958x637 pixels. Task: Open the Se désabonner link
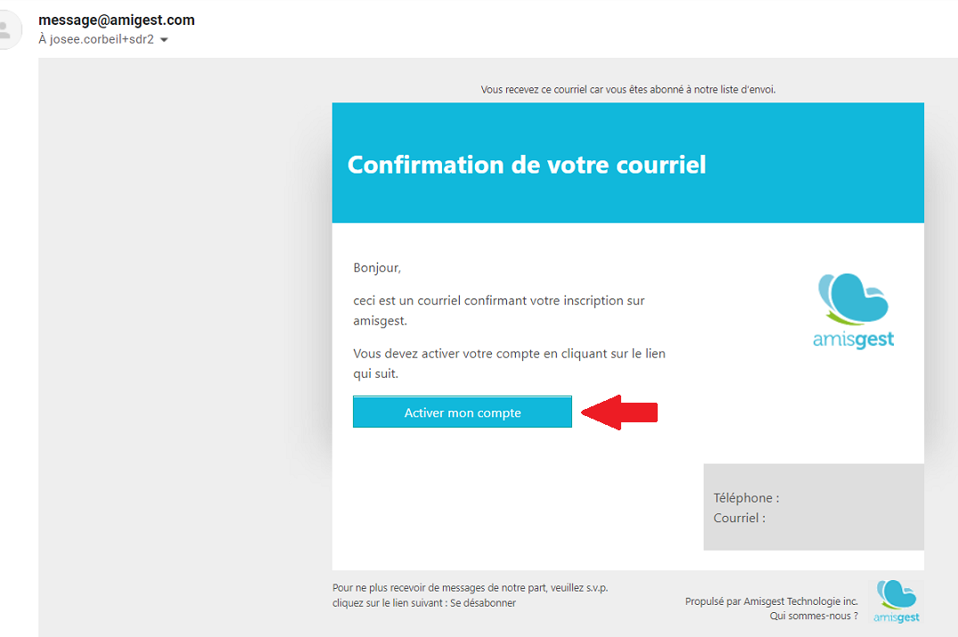[483, 603]
